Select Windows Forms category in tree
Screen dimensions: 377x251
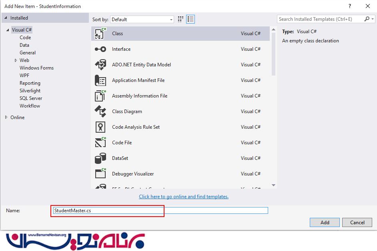pos(36,68)
